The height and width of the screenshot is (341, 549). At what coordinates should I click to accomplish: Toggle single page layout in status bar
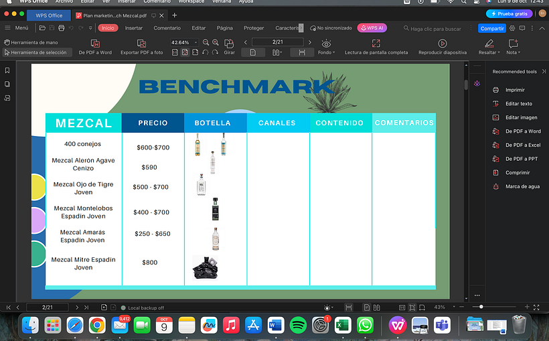367,308
